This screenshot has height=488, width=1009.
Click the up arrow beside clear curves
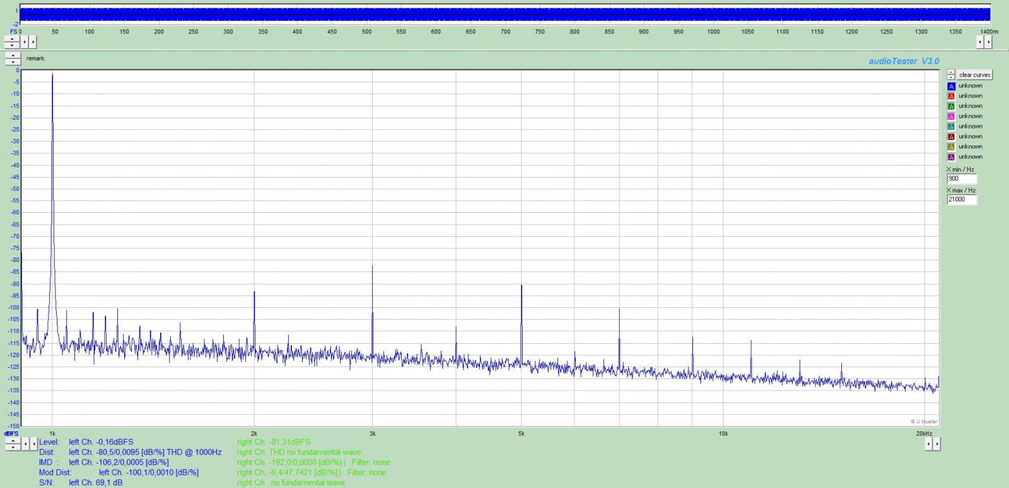[x=951, y=72]
